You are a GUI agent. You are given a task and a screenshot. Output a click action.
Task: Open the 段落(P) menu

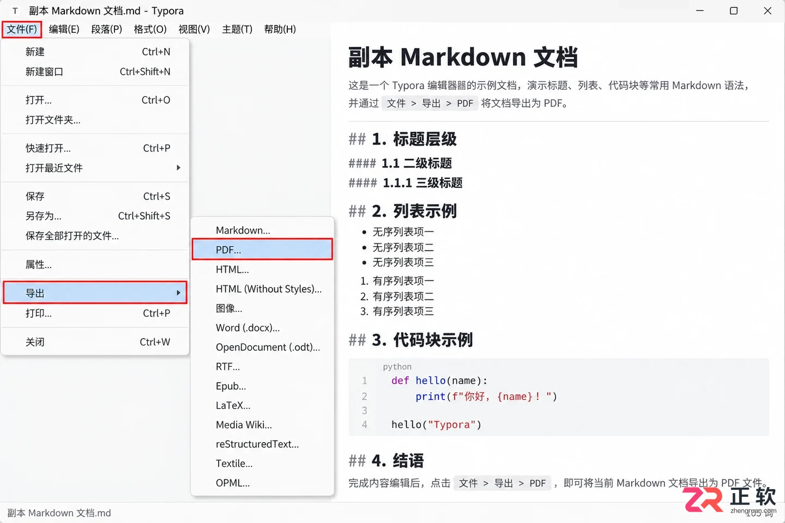tap(106, 29)
